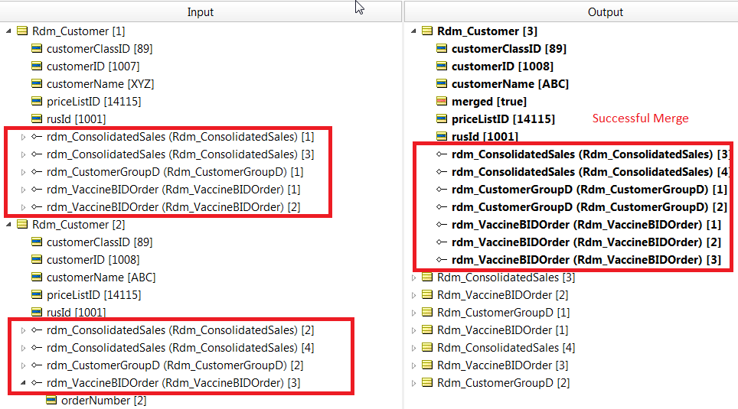Collapse the Input Rdm_Customer [2] node
738x409 pixels.
click(8, 225)
